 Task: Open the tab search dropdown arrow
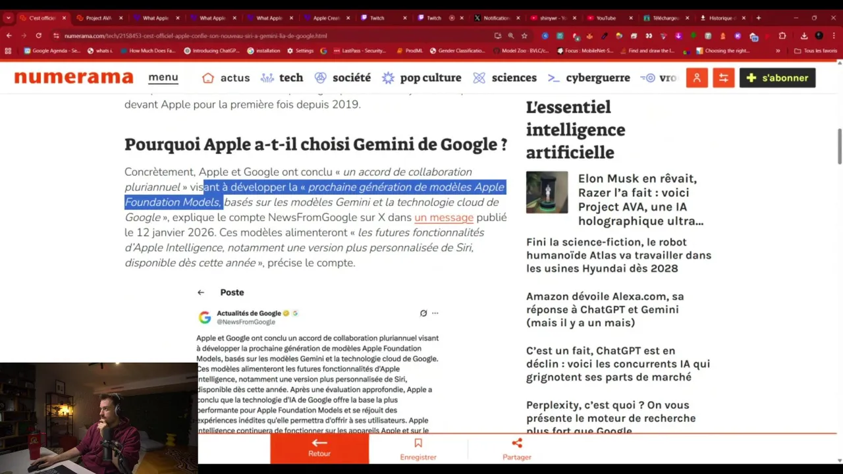[8, 18]
